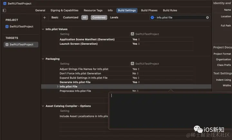
Task: Select Don't Force Info.plist Generation setting
Action: pyautogui.click(x=80, y=74)
